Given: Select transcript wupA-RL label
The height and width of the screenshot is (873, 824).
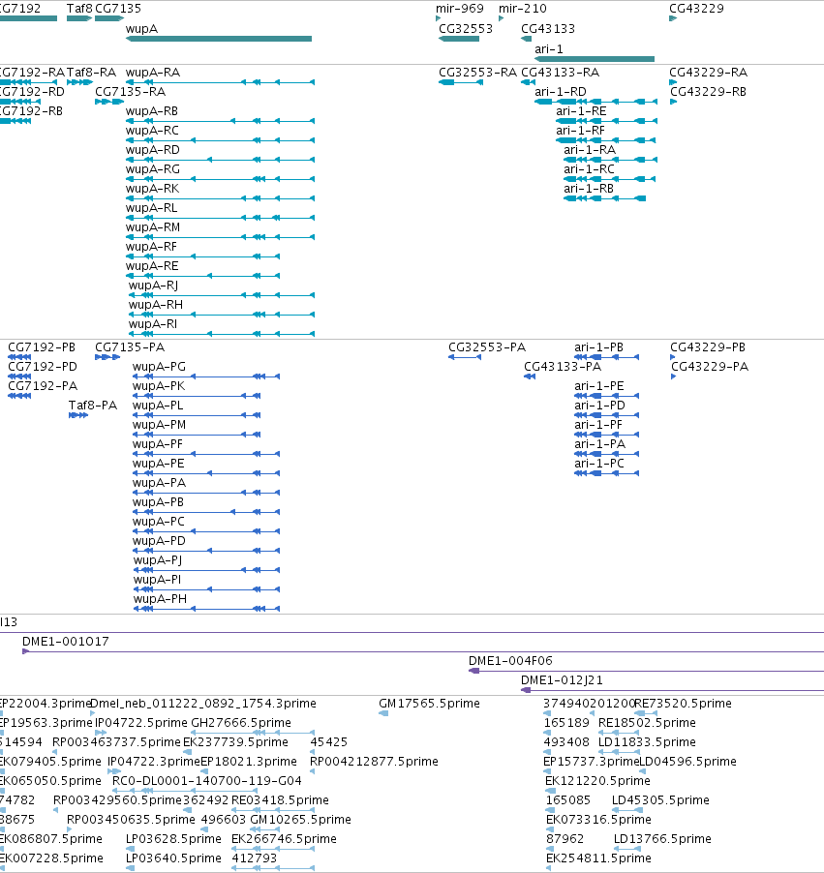Looking at the screenshot, I should (152, 208).
